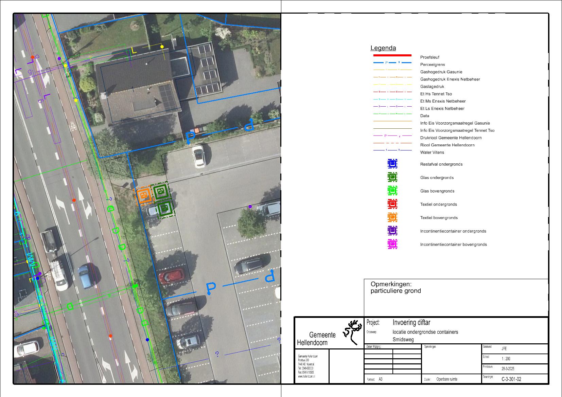
Task: Click the orange Textiel bovengronds legend icon
Action: click(x=392, y=217)
